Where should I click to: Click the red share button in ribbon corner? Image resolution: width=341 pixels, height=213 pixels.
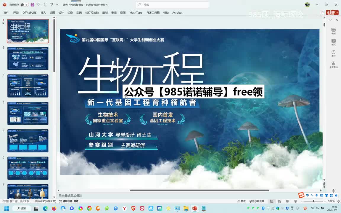tap(332, 13)
